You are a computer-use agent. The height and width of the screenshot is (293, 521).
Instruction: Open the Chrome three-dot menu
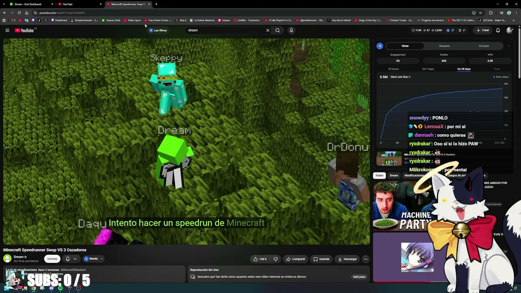[x=515, y=13]
